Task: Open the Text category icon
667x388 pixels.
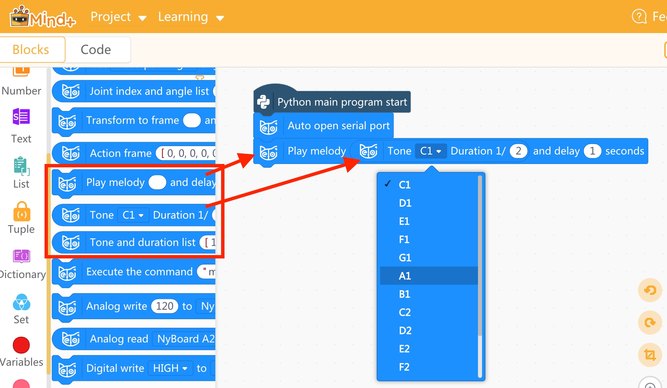Action: (x=21, y=117)
